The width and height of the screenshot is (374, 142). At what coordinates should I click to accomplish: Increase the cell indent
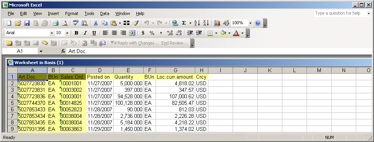pos(199,33)
